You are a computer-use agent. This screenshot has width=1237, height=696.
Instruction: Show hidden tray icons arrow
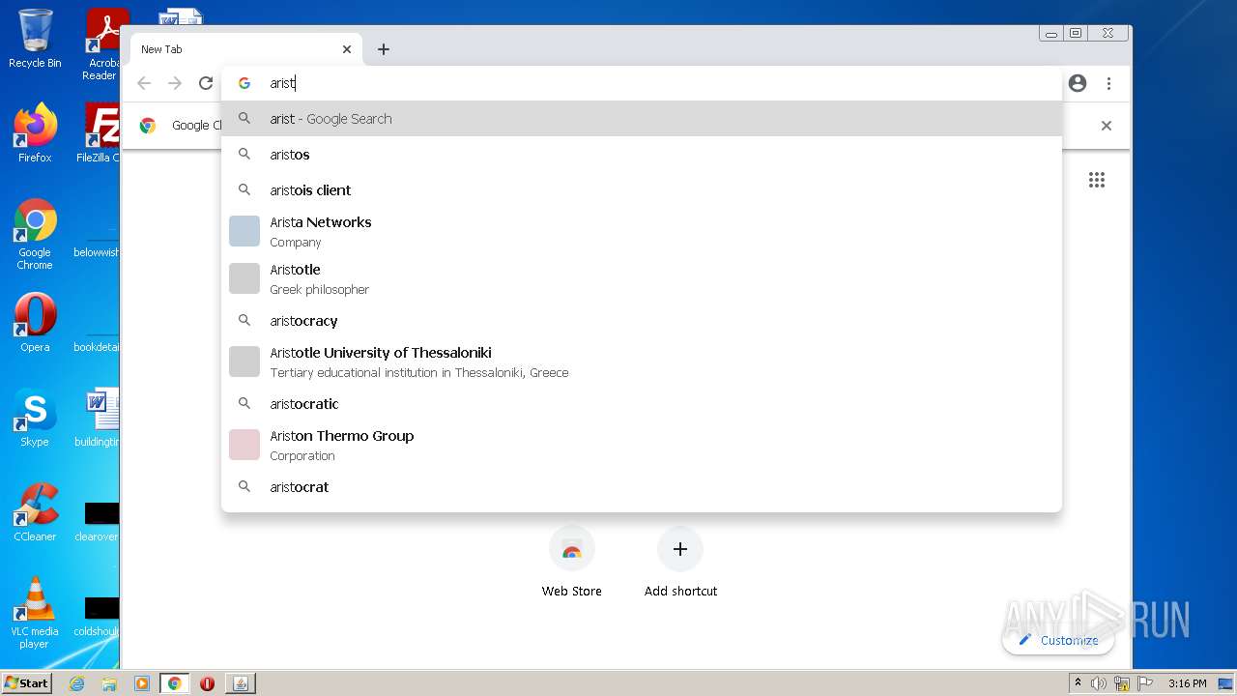pyautogui.click(x=1078, y=683)
